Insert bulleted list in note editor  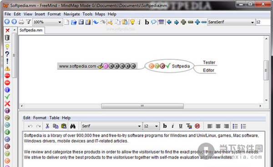coord(235,126)
